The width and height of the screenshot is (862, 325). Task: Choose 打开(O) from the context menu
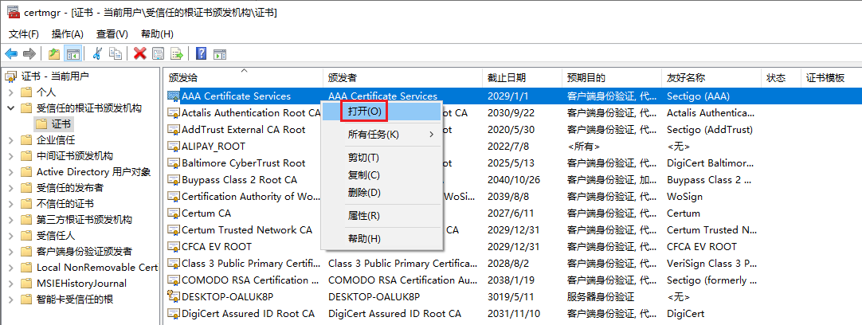tap(363, 112)
